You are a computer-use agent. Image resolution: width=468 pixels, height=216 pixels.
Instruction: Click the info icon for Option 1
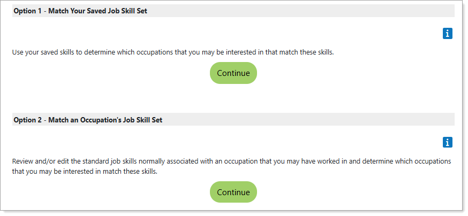(x=448, y=34)
